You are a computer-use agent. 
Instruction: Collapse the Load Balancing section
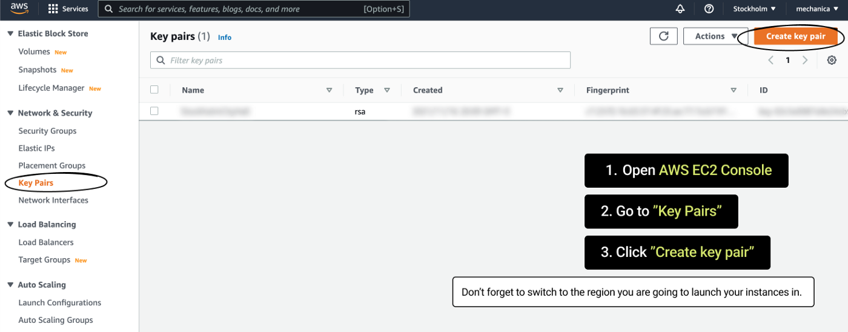tap(10, 225)
